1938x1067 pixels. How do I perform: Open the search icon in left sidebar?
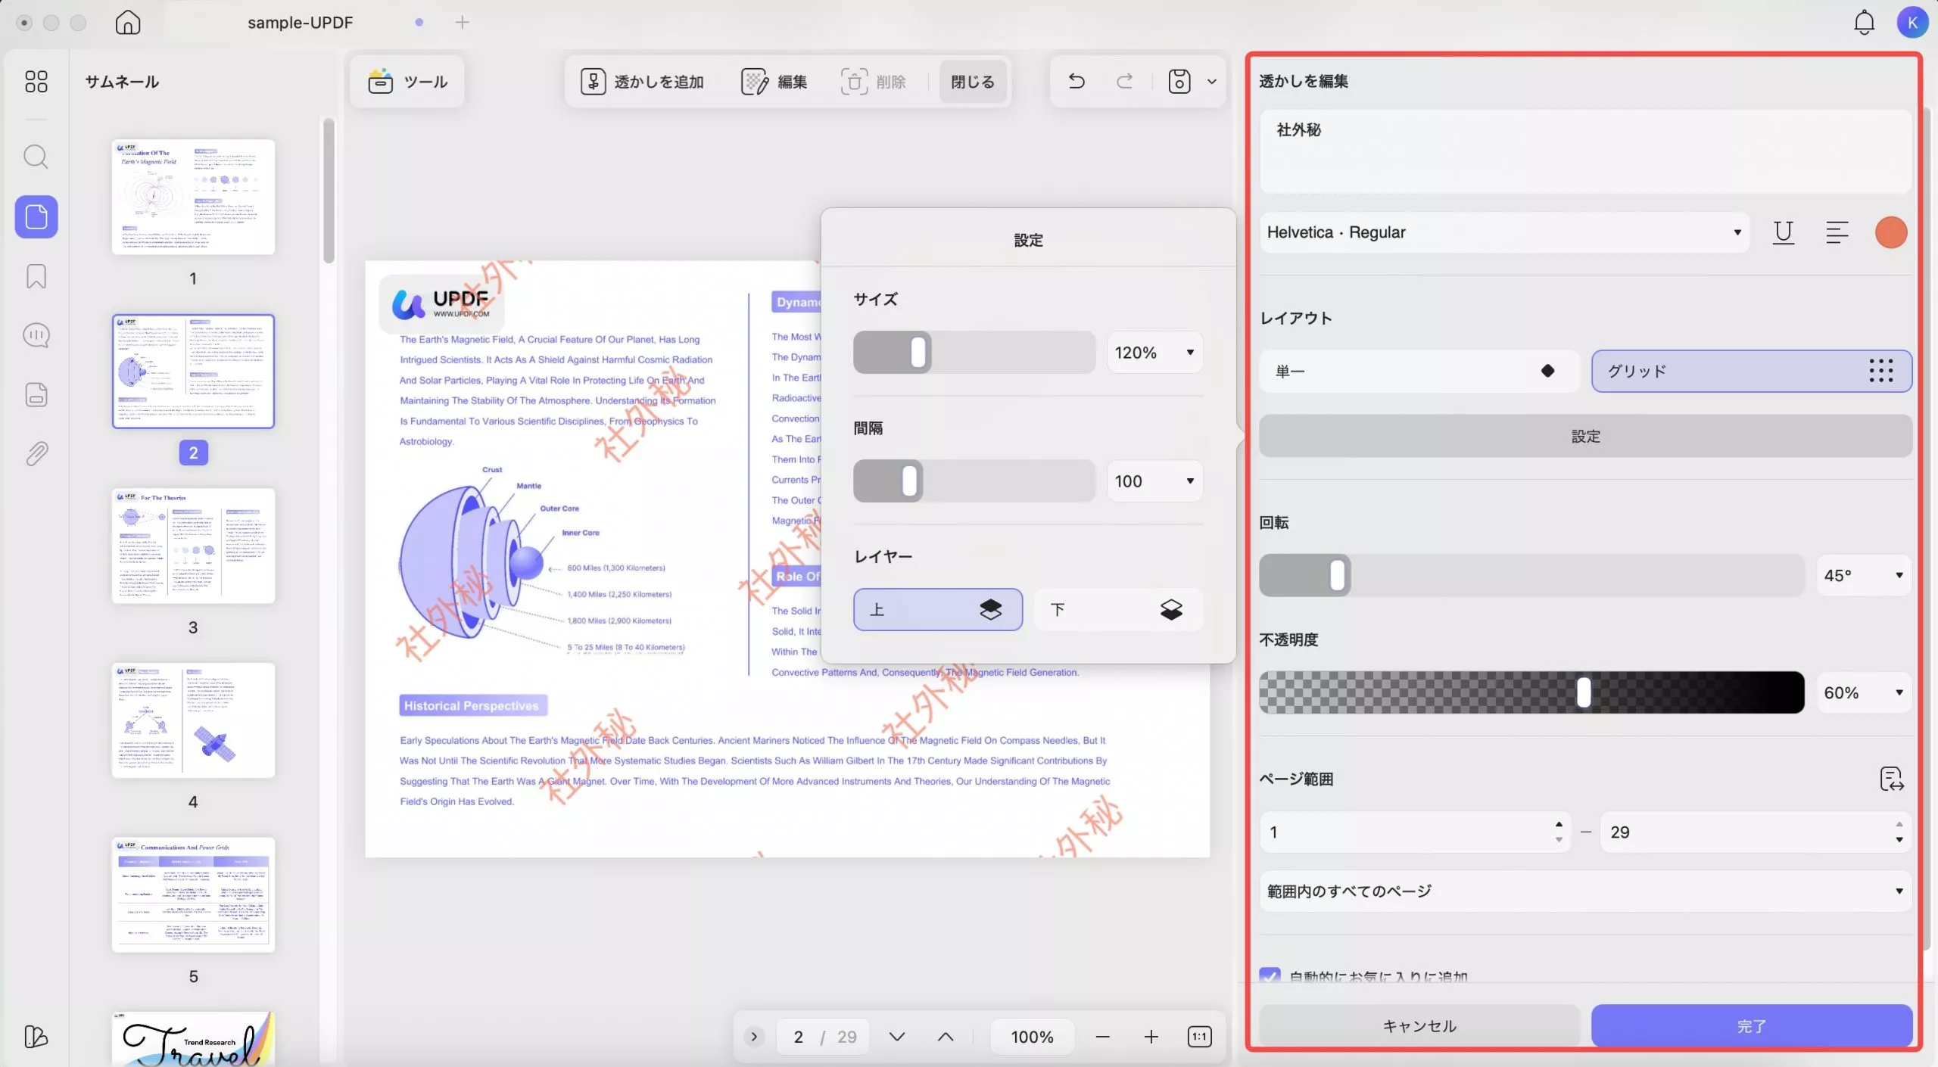pyautogui.click(x=36, y=157)
